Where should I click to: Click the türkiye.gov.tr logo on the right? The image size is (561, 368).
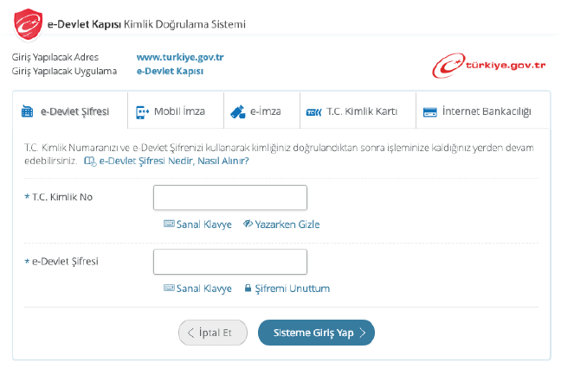(x=490, y=64)
